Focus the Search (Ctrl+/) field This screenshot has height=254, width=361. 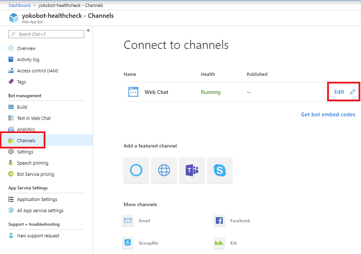pos(46,34)
